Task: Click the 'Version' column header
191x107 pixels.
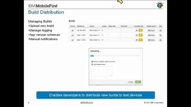Action: click(92, 26)
